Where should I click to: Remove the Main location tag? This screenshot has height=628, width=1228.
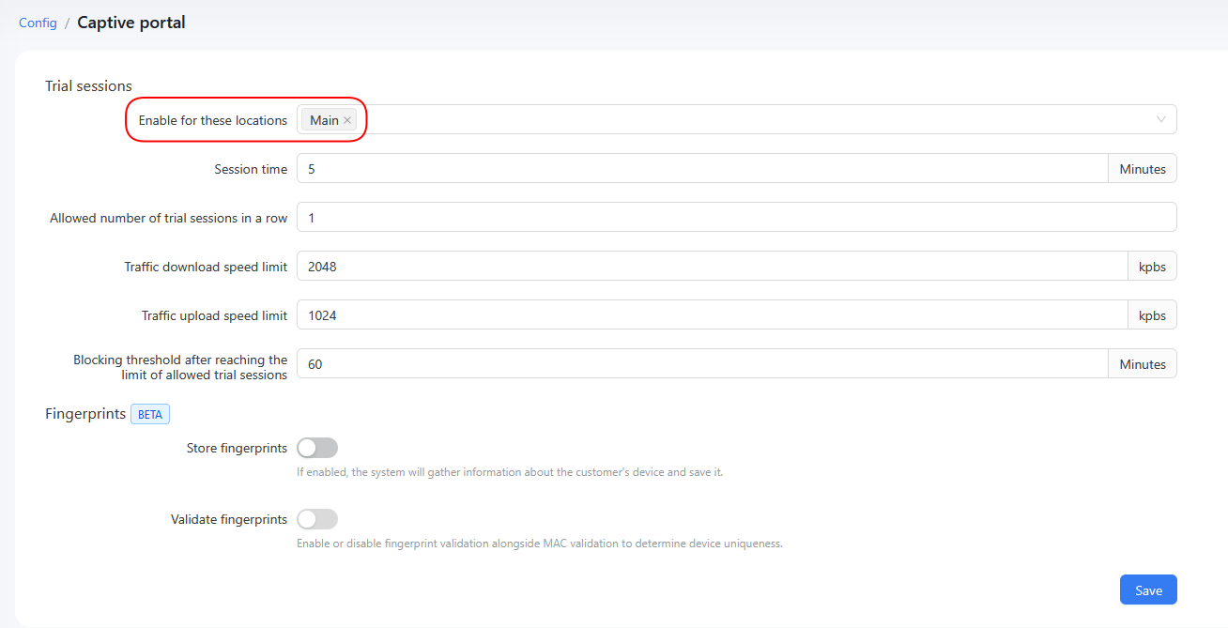tap(347, 120)
